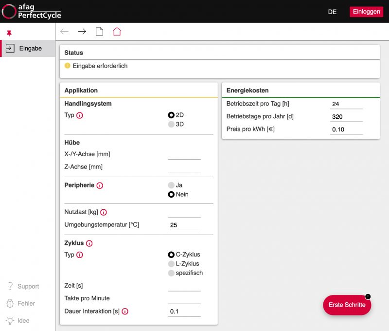Click the 'Eingabe erforderlich' status text
The image size is (389, 331).
(x=100, y=66)
